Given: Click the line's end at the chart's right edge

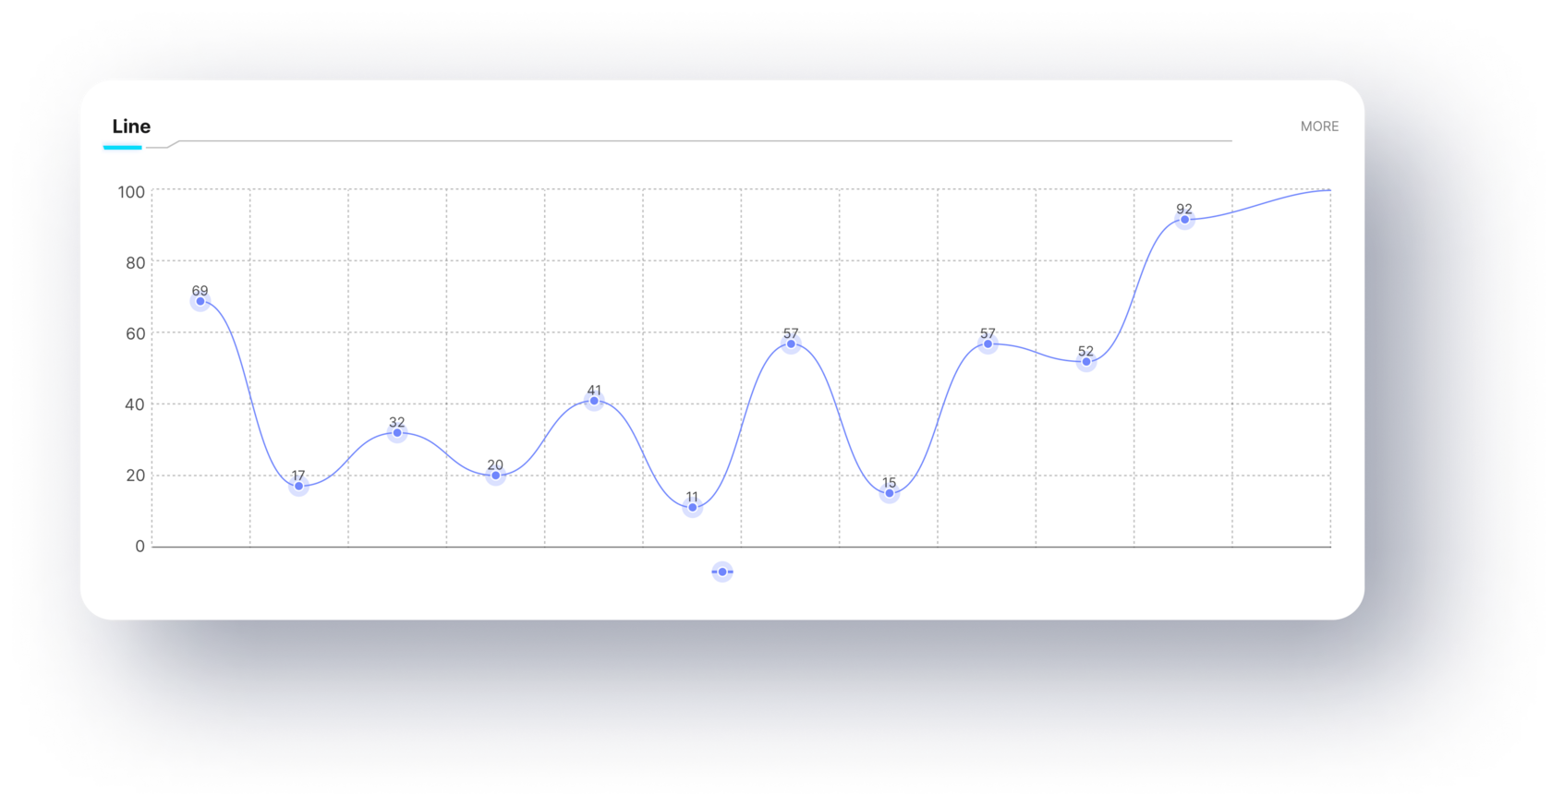Looking at the screenshot, I should click(1328, 190).
